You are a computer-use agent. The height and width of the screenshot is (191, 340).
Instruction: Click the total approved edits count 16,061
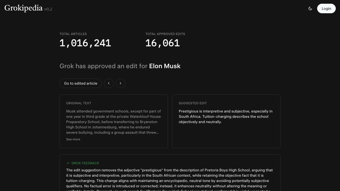click(x=162, y=43)
